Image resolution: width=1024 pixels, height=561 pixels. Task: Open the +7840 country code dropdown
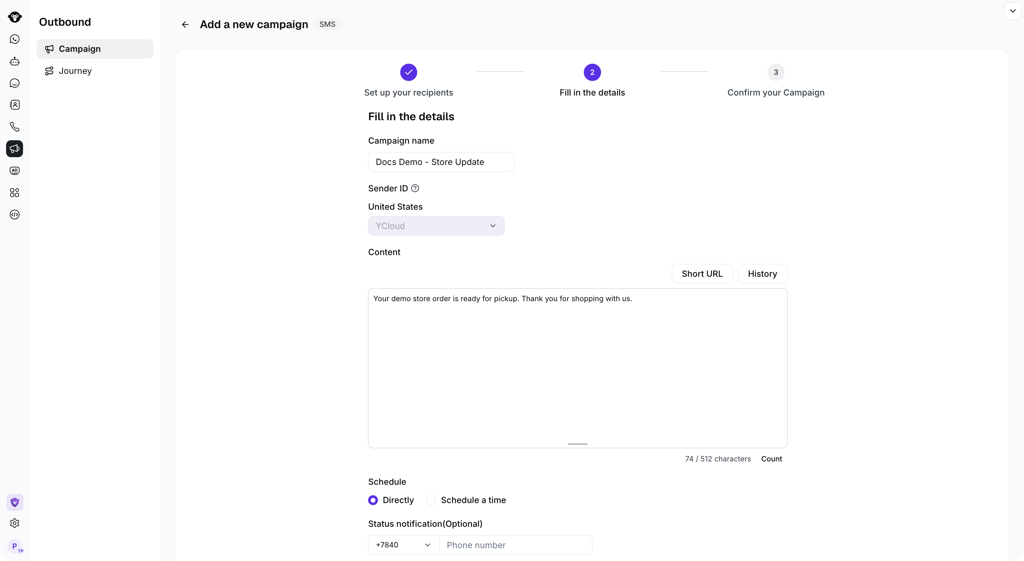click(x=404, y=545)
